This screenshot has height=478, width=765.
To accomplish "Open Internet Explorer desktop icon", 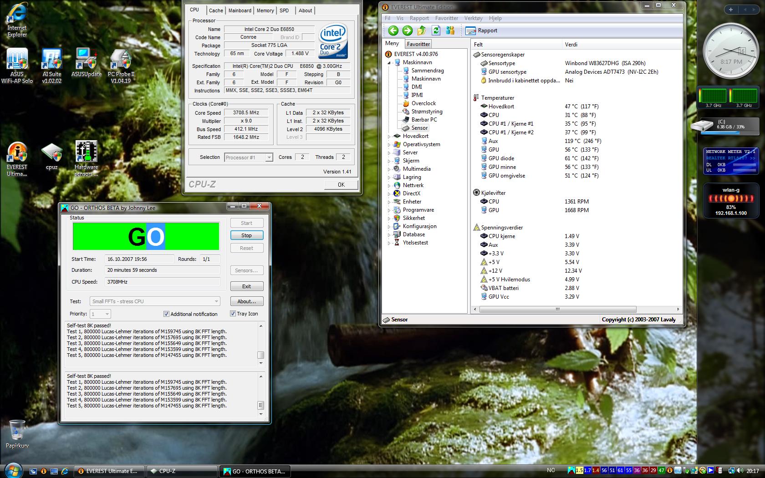I will (17, 20).
